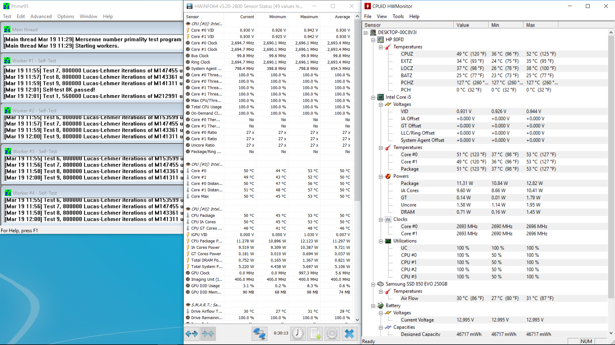Click Utilizations node icon in HWMonitor
The width and height of the screenshot is (615, 345).
(x=388, y=241)
